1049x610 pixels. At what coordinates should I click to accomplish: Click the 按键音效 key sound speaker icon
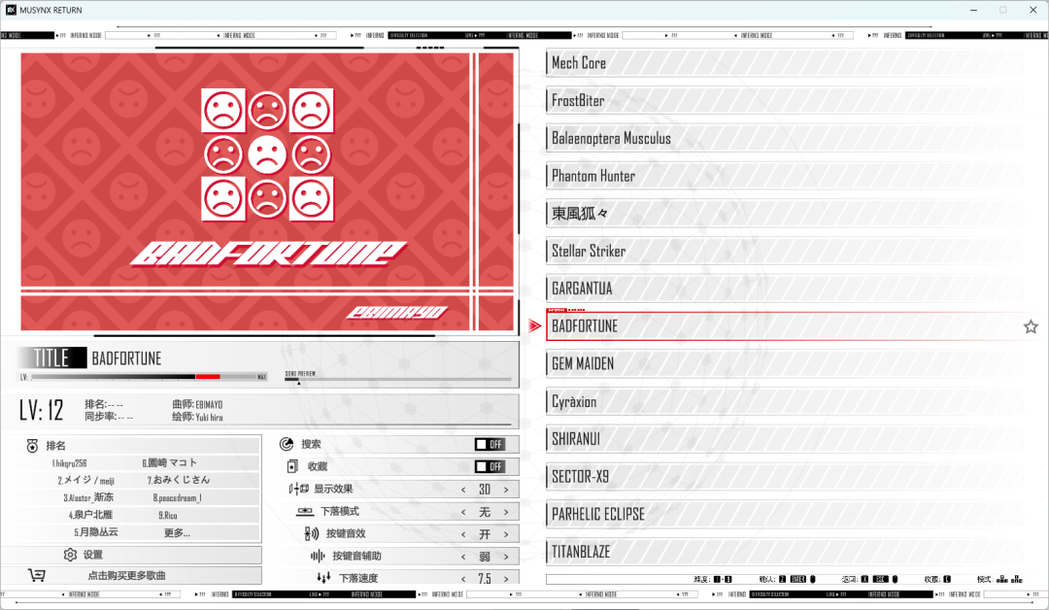311,534
